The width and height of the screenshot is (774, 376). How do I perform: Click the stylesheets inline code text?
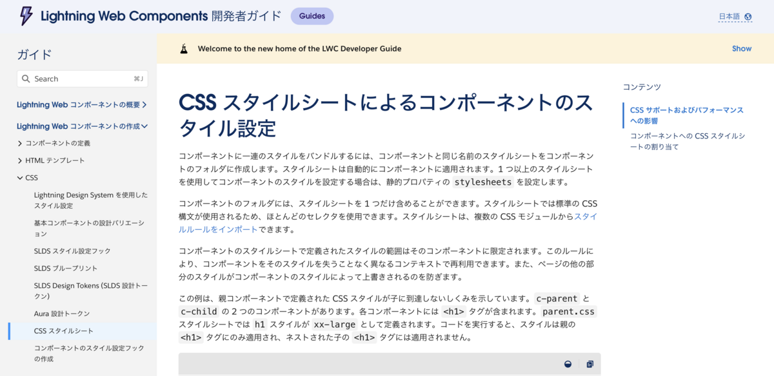(483, 182)
